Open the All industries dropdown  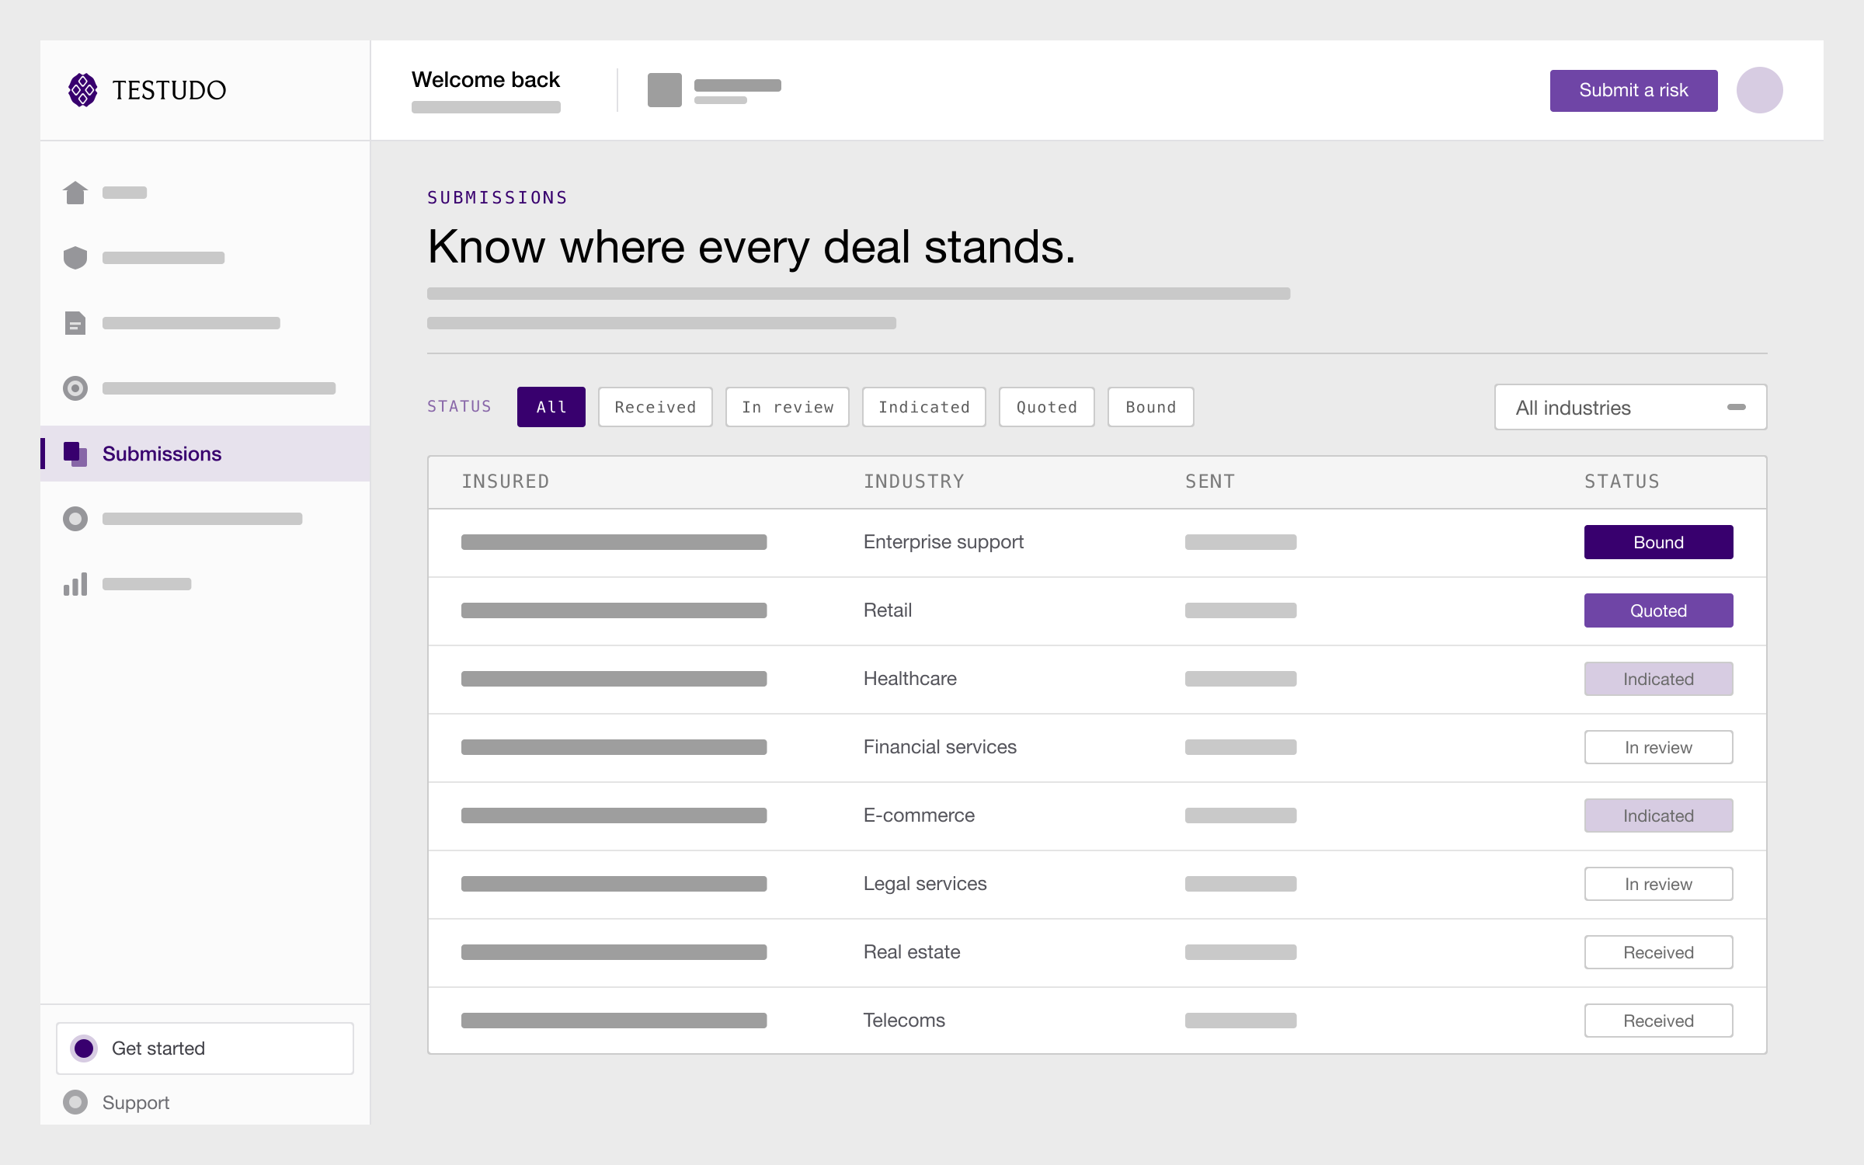(1631, 407)
